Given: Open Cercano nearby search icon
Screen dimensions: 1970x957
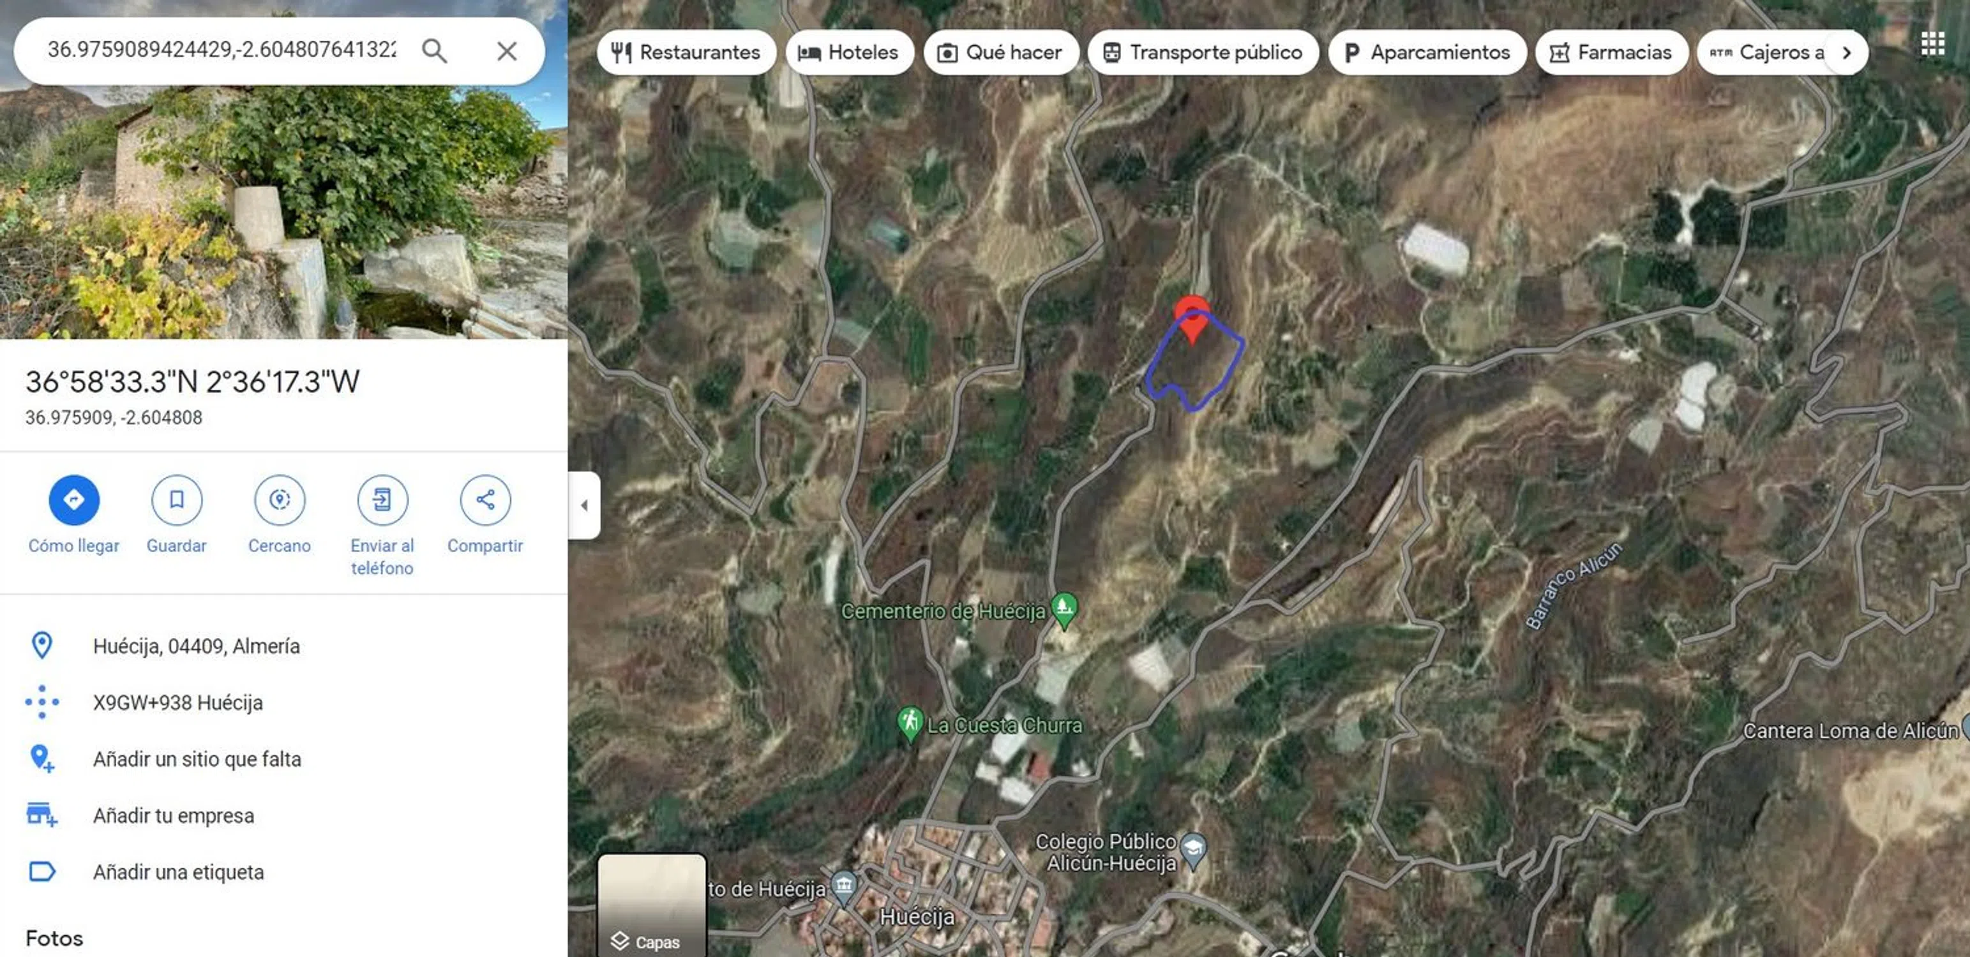Looking at the screenshot, I should [279, 500].
